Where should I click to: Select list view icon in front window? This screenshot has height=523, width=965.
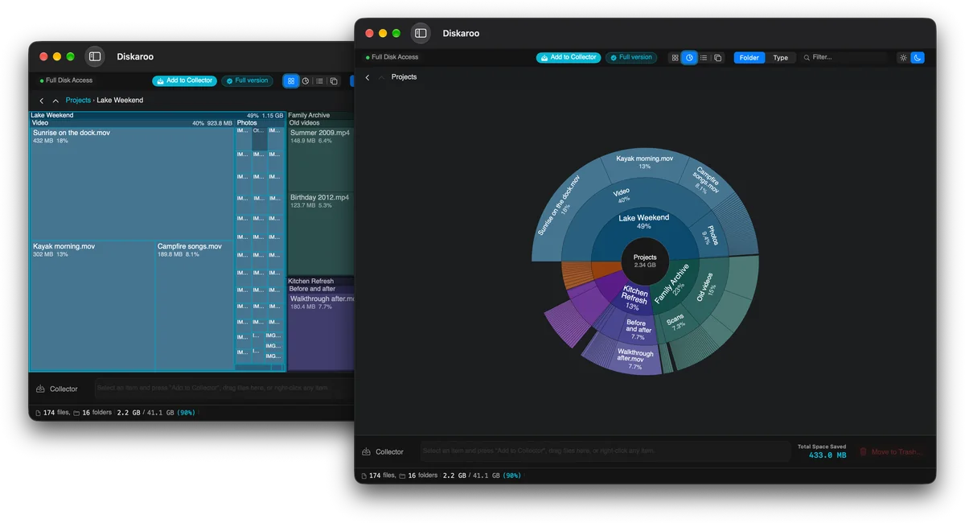[704, 58]
